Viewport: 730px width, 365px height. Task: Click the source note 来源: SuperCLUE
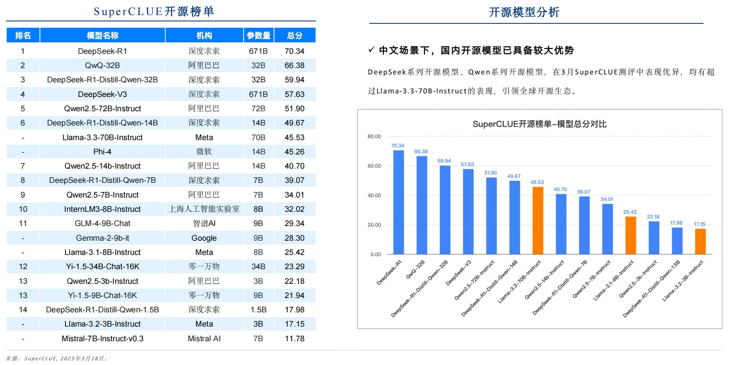pos(56,358)
